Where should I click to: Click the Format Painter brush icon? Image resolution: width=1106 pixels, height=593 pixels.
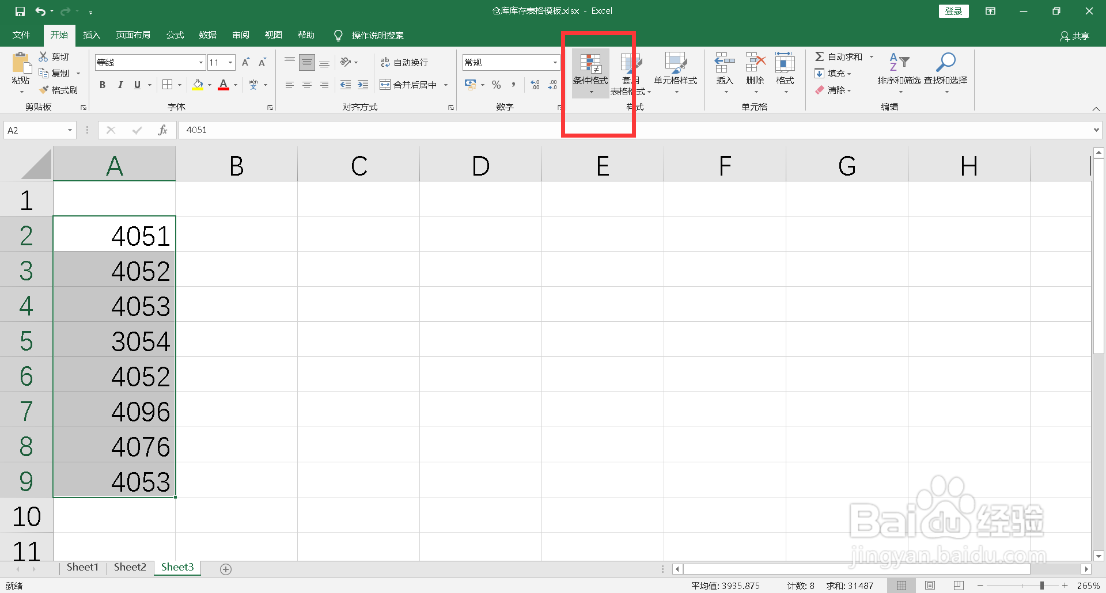[x=44, y=90]
